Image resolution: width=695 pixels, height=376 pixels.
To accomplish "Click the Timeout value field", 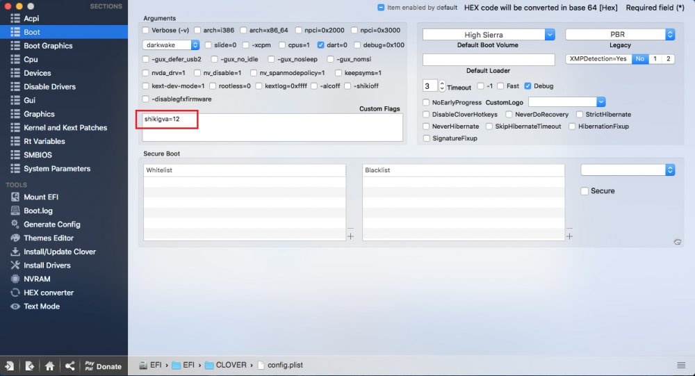I will click(430, 86).
